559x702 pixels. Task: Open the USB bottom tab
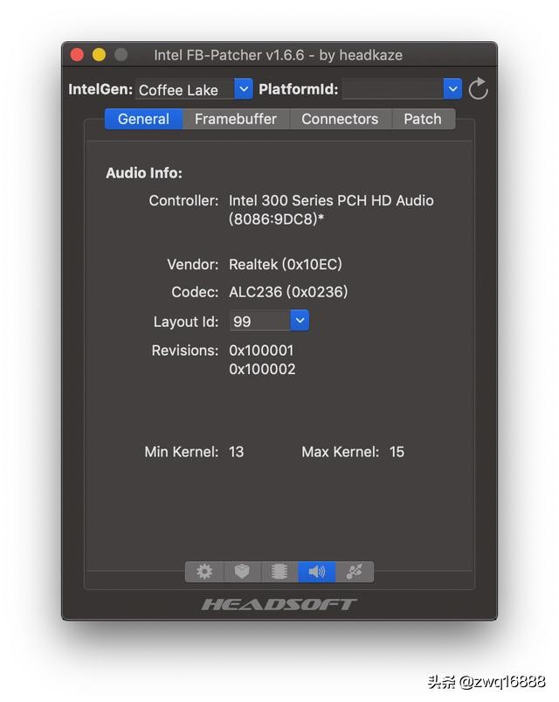(355, 572)
